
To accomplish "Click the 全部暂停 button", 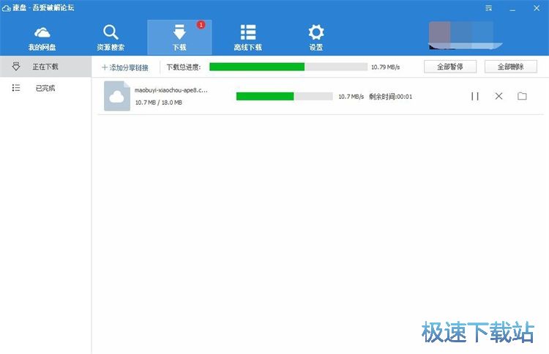I will tap(450, 67).
